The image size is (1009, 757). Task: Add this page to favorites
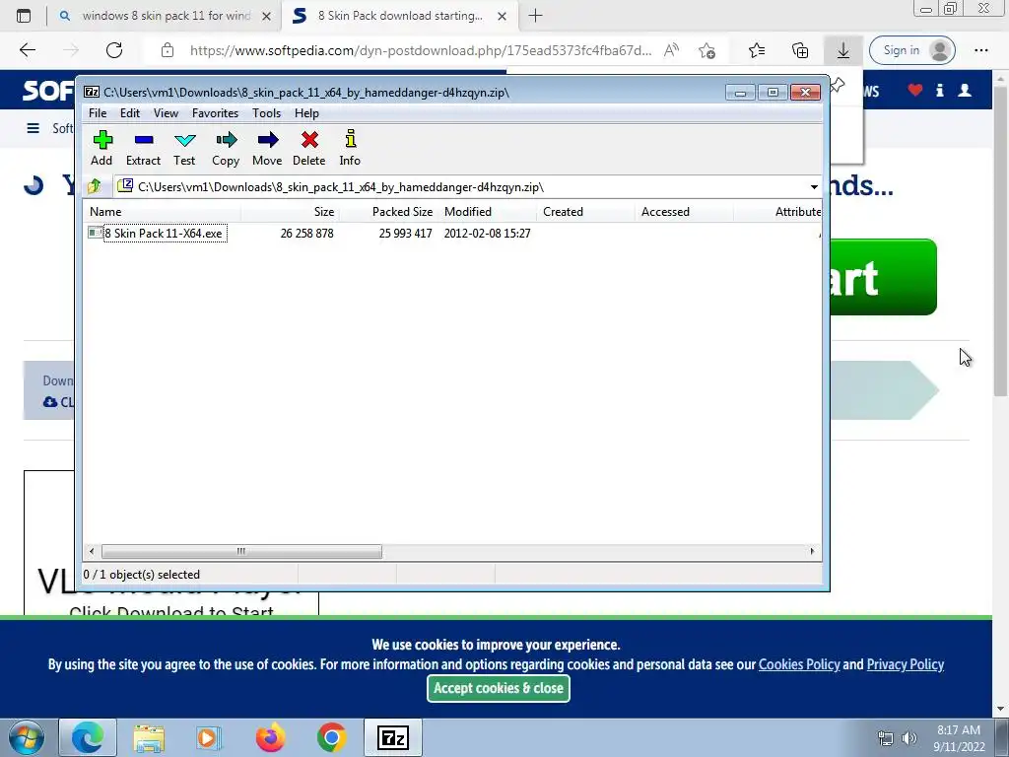(706, 50)
